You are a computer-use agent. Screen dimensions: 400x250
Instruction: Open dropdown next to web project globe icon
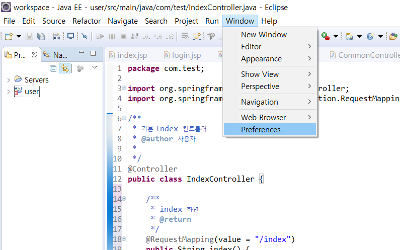359,37
